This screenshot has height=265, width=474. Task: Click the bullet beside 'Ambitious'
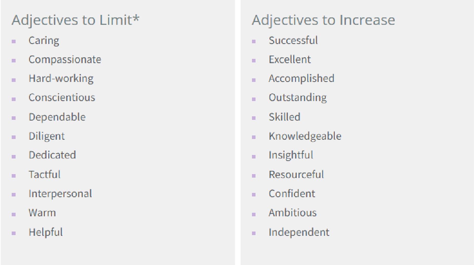[x=254, y=214]
